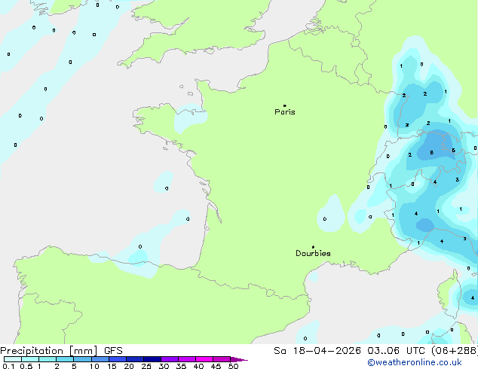Image resolution: width=478 pixels, height=369 pixels.
Task: Click the "Precipitation [mm] GFS" title
Action: point(61,351)
